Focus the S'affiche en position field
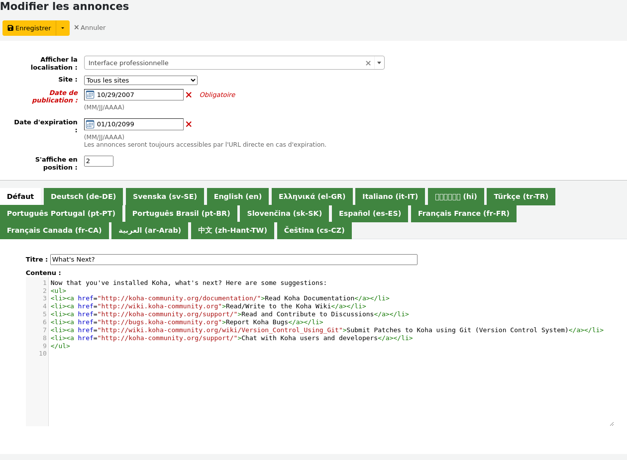 [99, 161]
